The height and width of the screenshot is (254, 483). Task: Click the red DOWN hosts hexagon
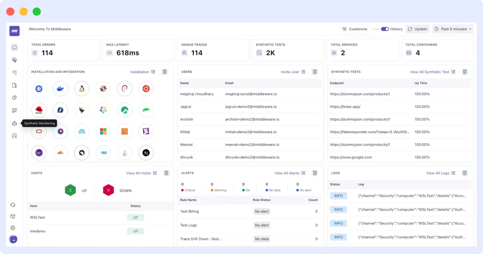click(108, 190)
